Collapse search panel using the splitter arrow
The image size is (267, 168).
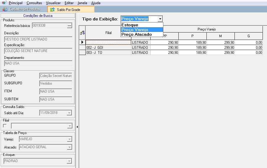tap(77, 127)
